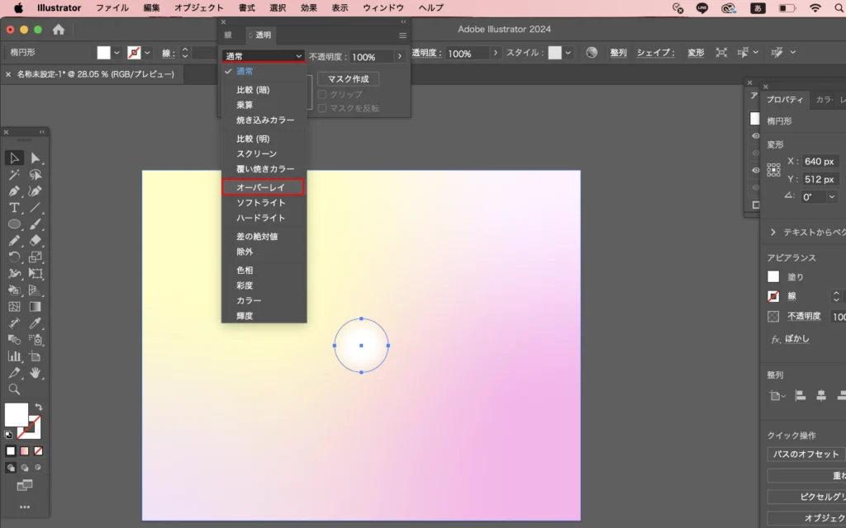Open the 効果 menu in menu bar
The image size is (846, 528).
click(308, 7)
